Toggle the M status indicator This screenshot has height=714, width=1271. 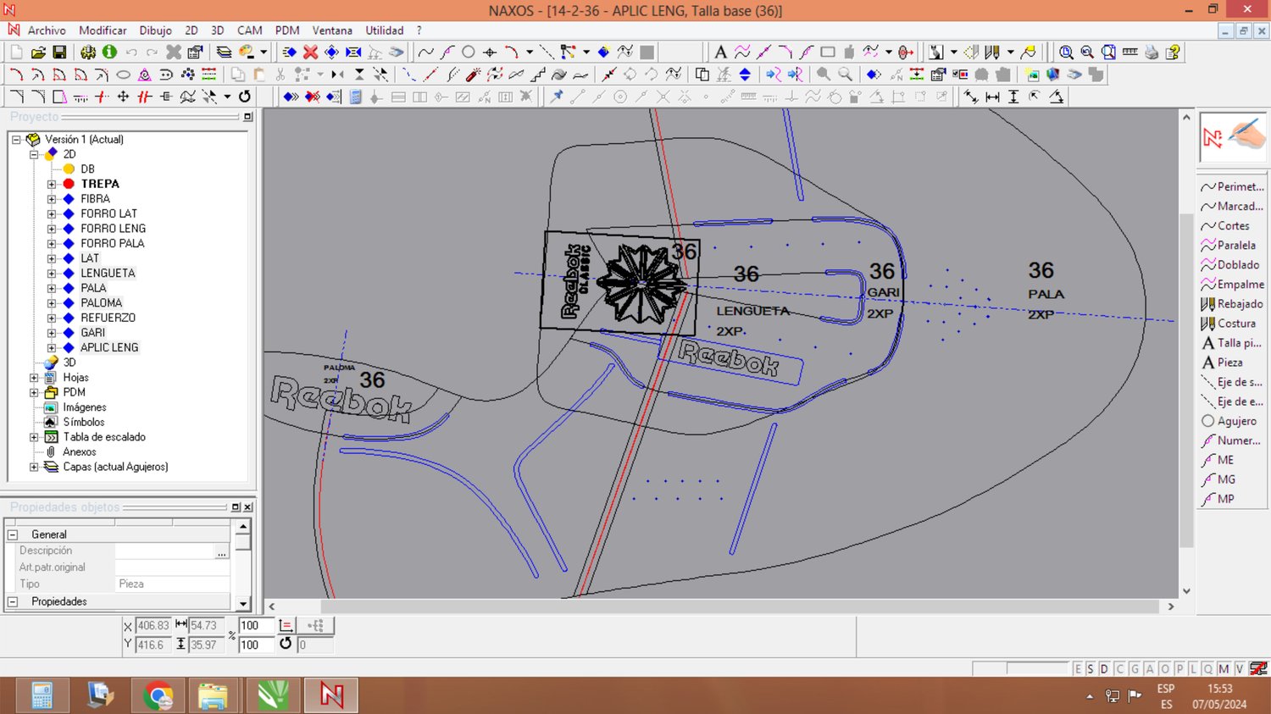click(1224, 669)
